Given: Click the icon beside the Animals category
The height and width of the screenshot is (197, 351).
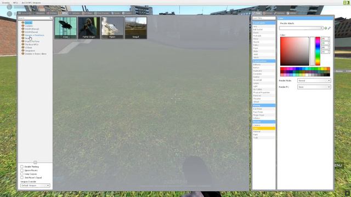Looking at the screenshot, I should 23,22.
